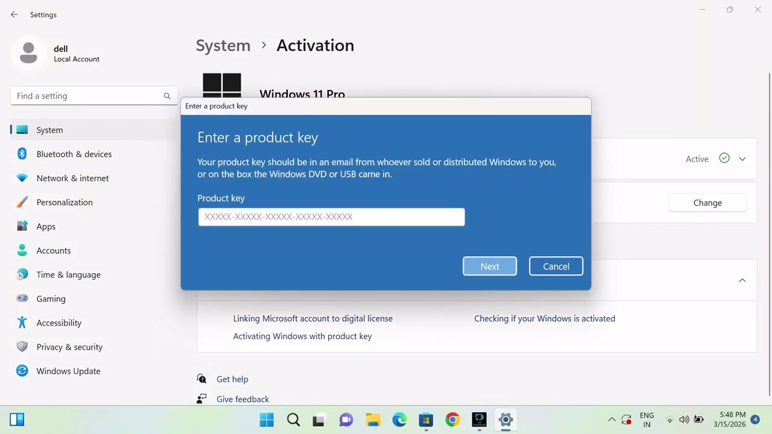This screenshot has width=772, height=434.
Task: Click the Settings gear on taskbar
Action: [505, 420]
